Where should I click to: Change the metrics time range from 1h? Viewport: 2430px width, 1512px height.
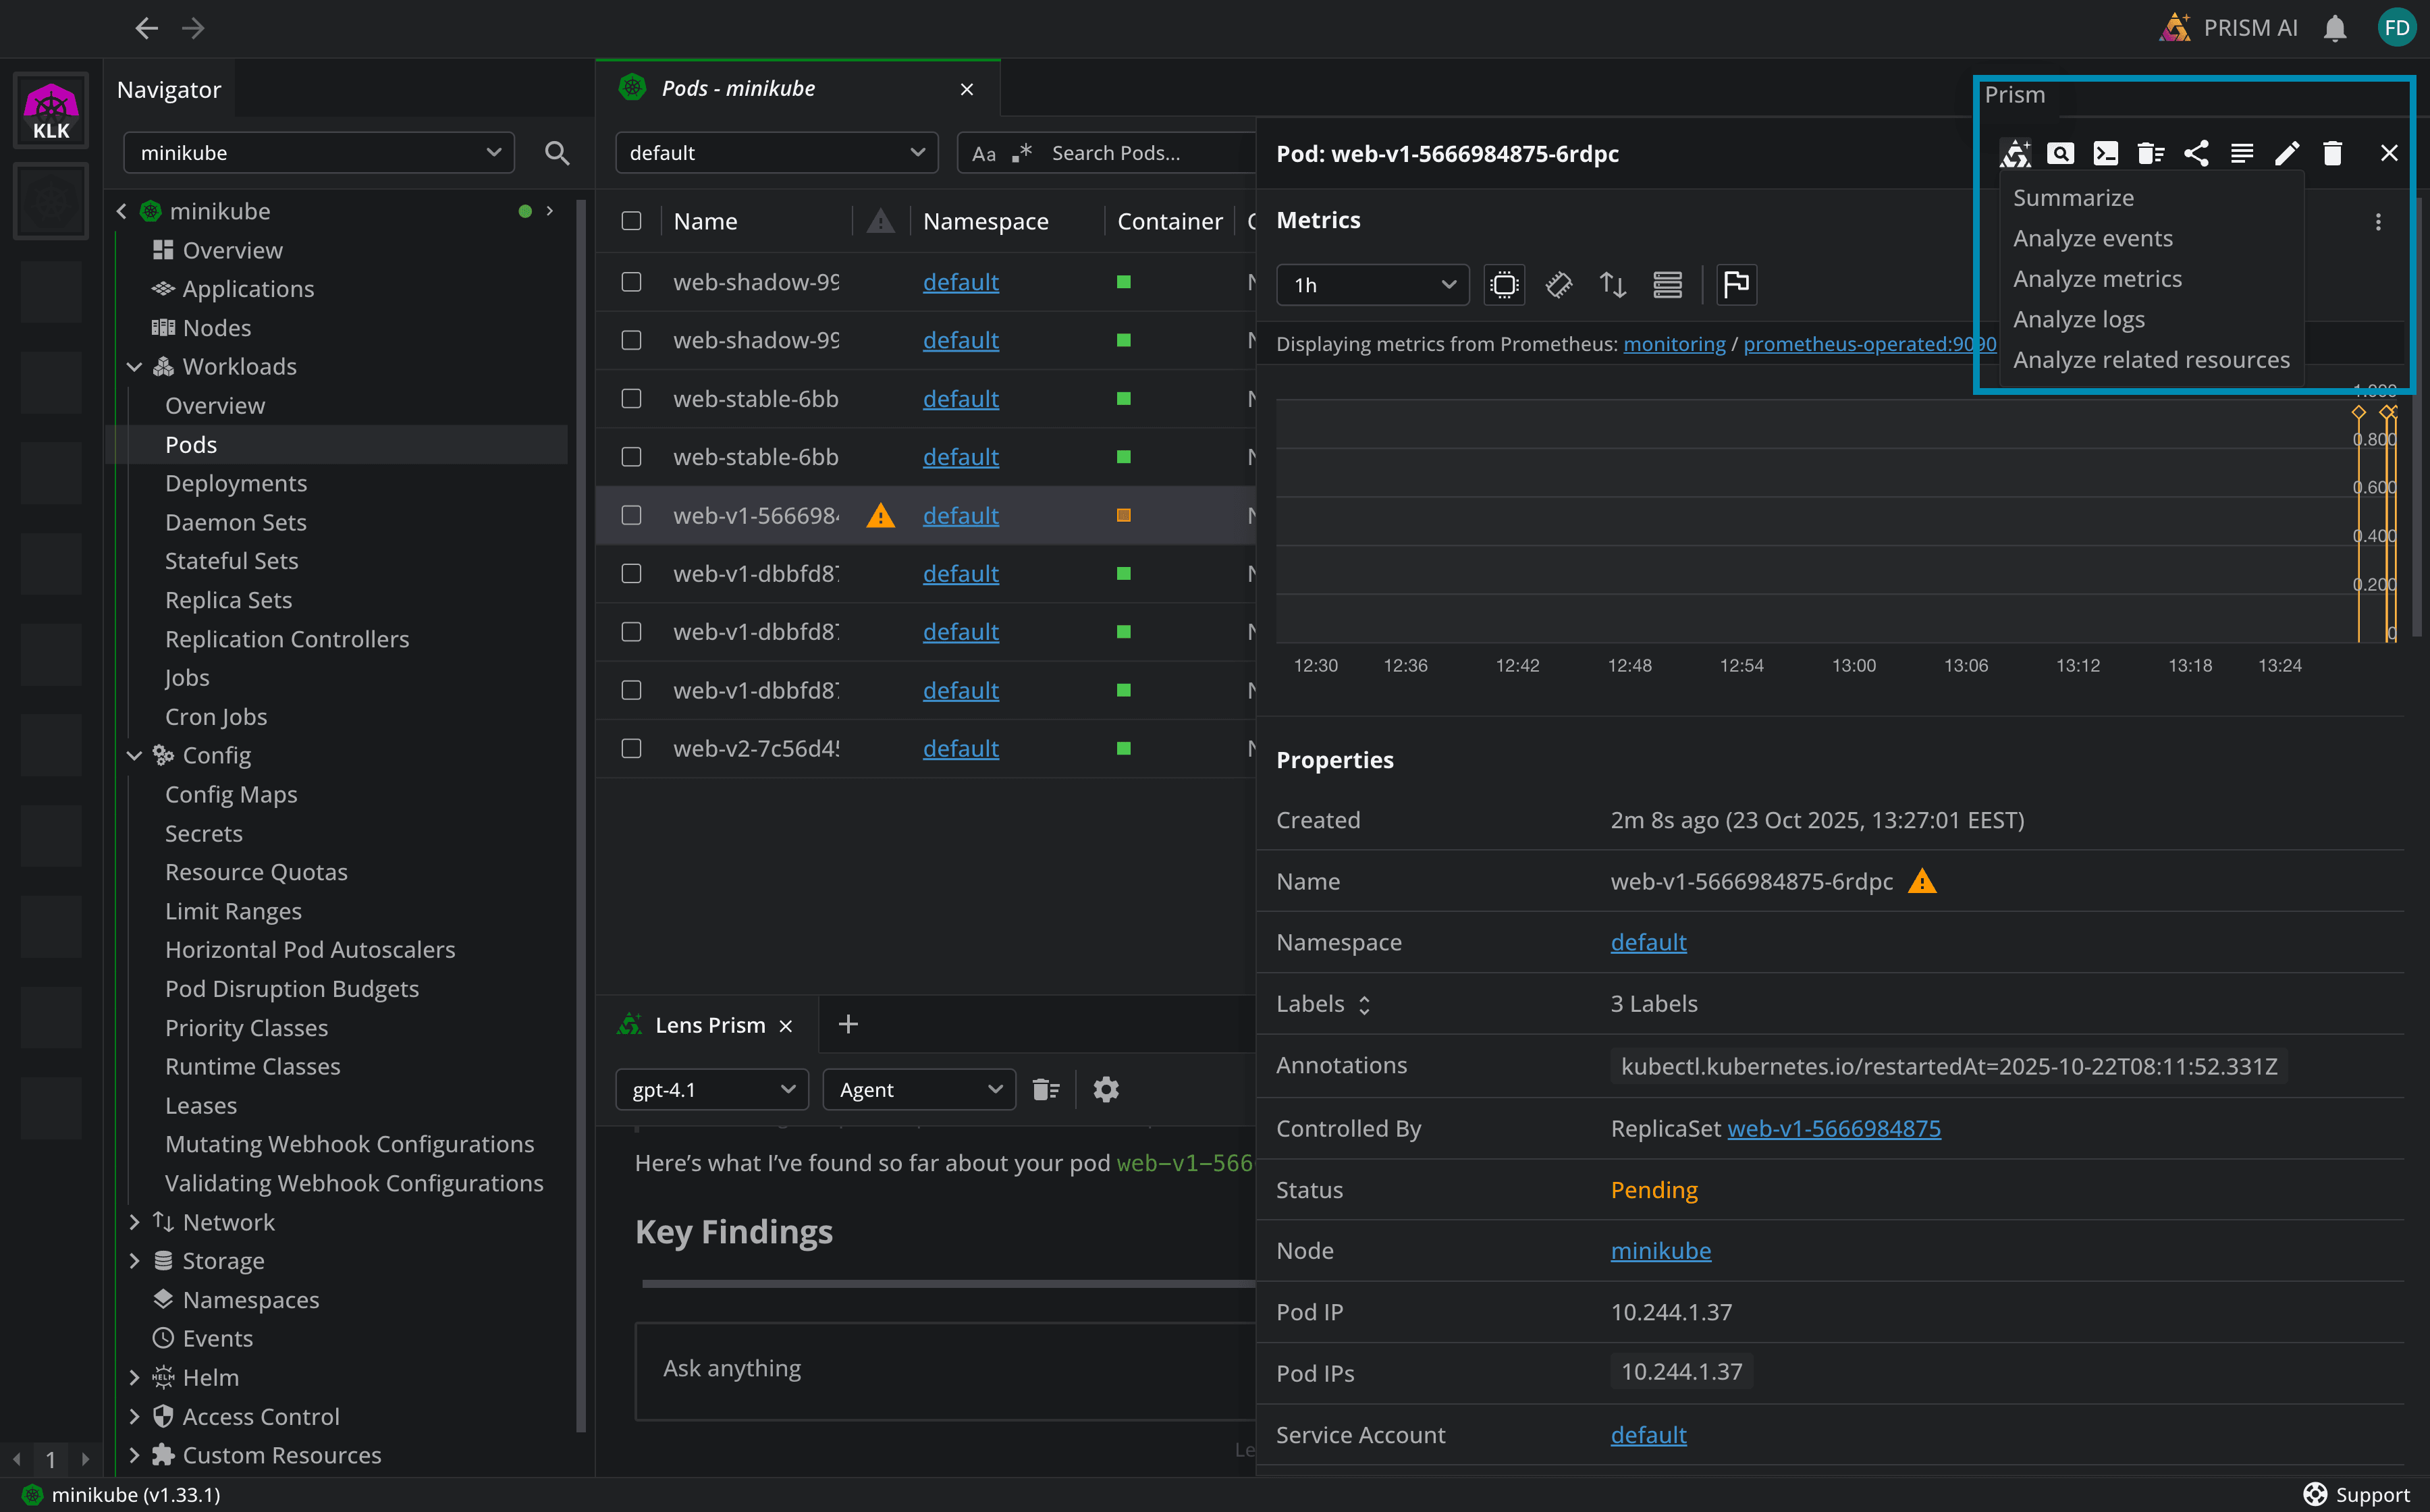click(x=1372, y=284)
